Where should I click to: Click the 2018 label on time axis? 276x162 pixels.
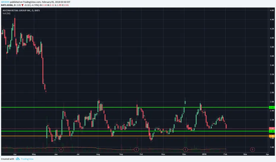click(x=204, y=154)
